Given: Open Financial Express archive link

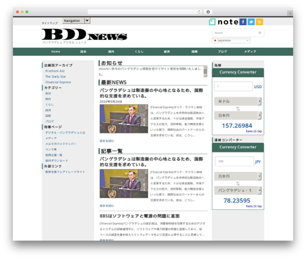Looking at the screenshot, I should tap(58, 82).
